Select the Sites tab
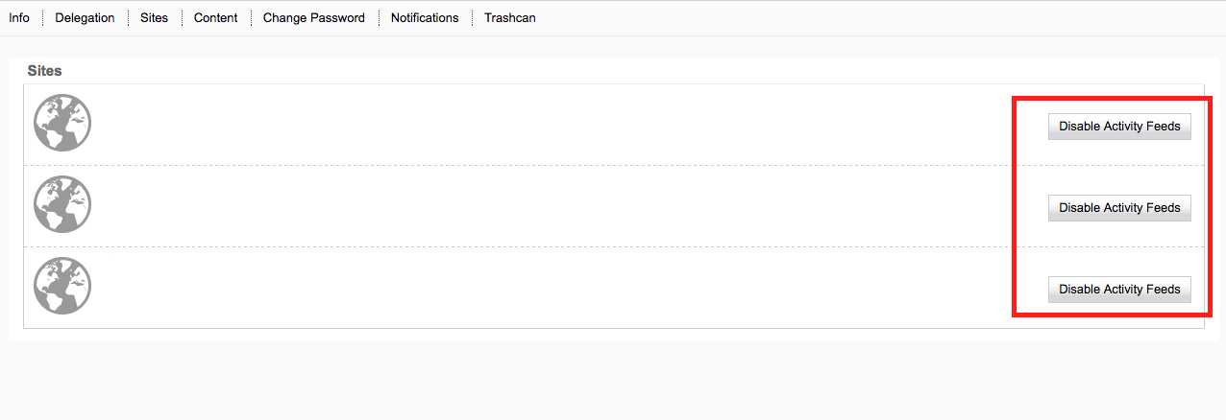This screenshot has width=1226, height=420. (x=154, y=18)
